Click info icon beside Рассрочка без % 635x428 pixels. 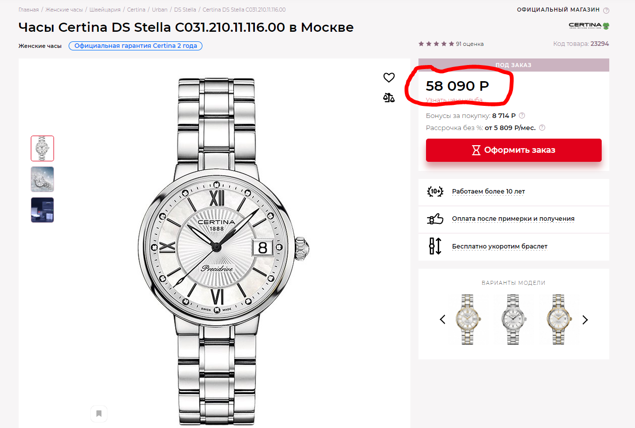click(x=542, y=128)
